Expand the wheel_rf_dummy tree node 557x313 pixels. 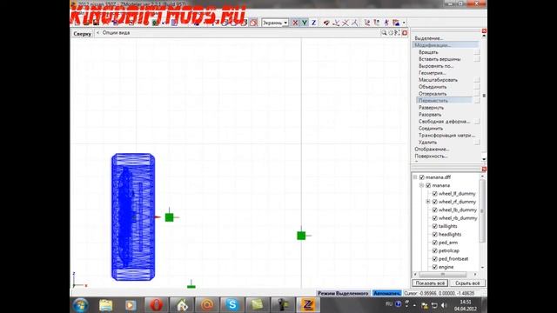click(428, 202)
